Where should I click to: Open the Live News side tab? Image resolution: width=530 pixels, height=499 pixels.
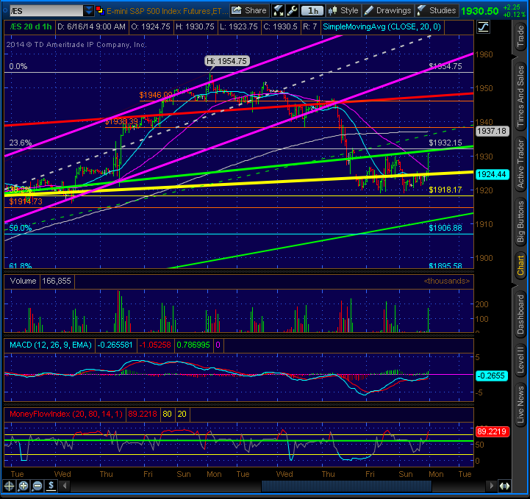pos(520,405)
